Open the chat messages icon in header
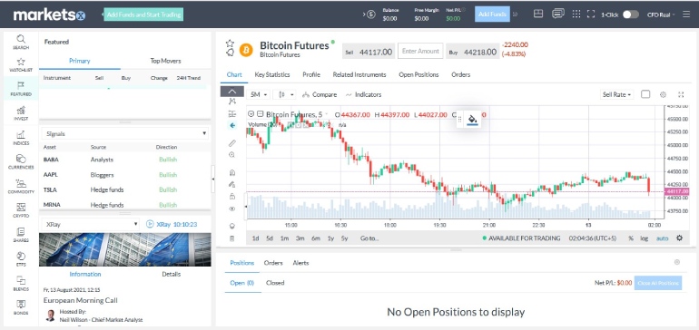The width and height of the screenshot is (699, 330). click(557, 14)
